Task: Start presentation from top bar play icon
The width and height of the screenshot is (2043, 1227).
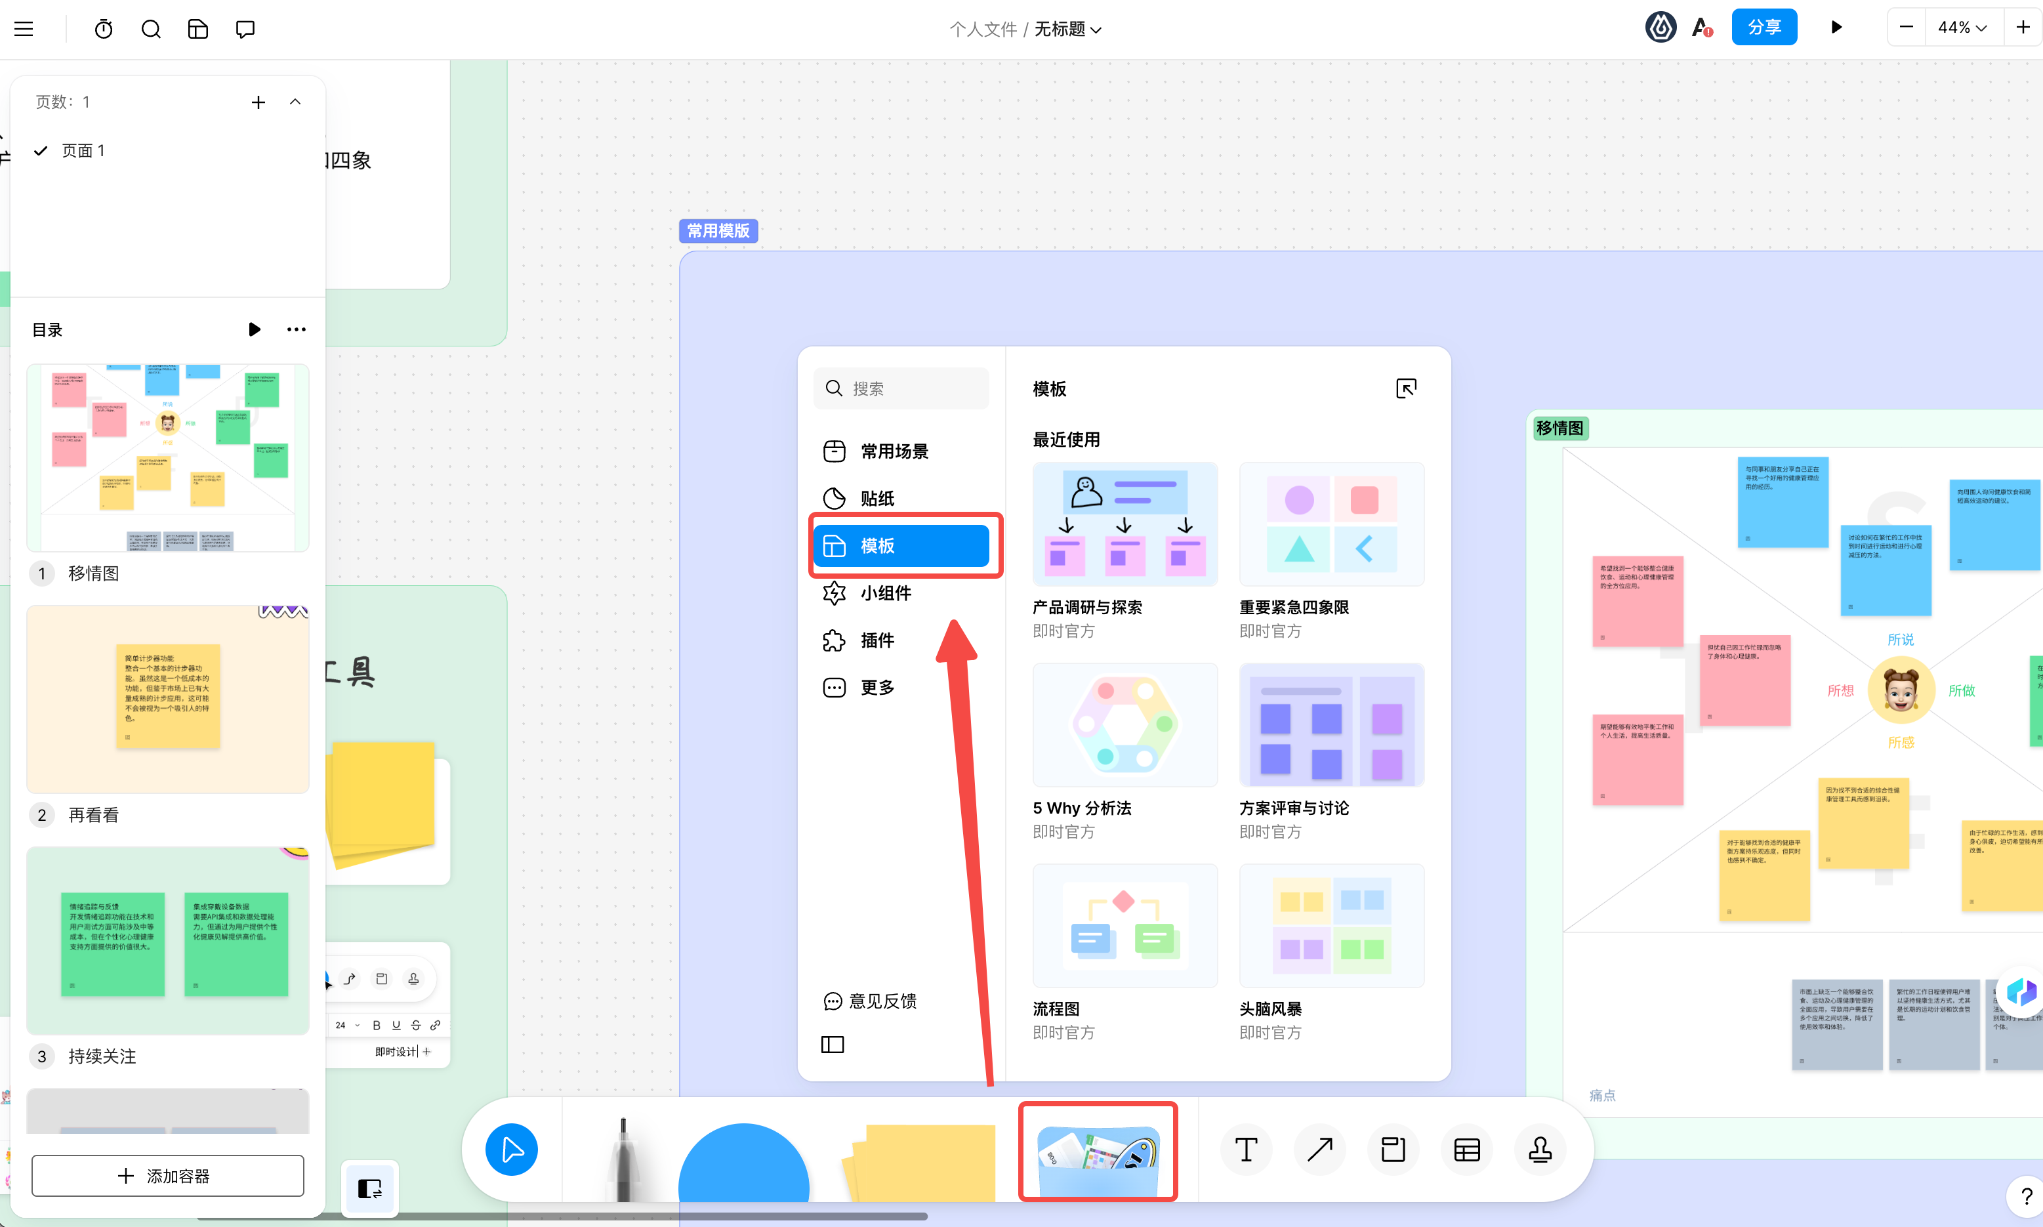Action: click(1836, 28)
